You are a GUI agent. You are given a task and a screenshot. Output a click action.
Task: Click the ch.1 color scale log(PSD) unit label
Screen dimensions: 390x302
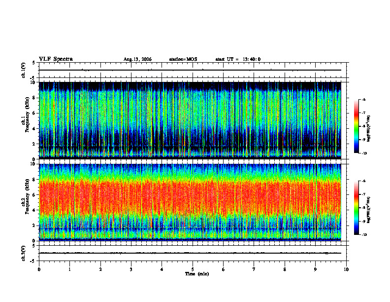click(x=369, y=129)
